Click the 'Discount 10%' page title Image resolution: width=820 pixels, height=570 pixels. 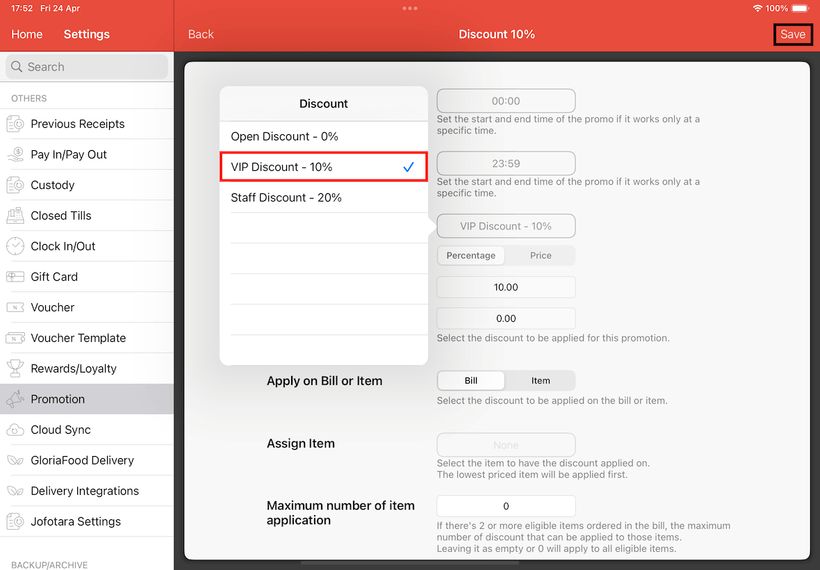point(496,35)
